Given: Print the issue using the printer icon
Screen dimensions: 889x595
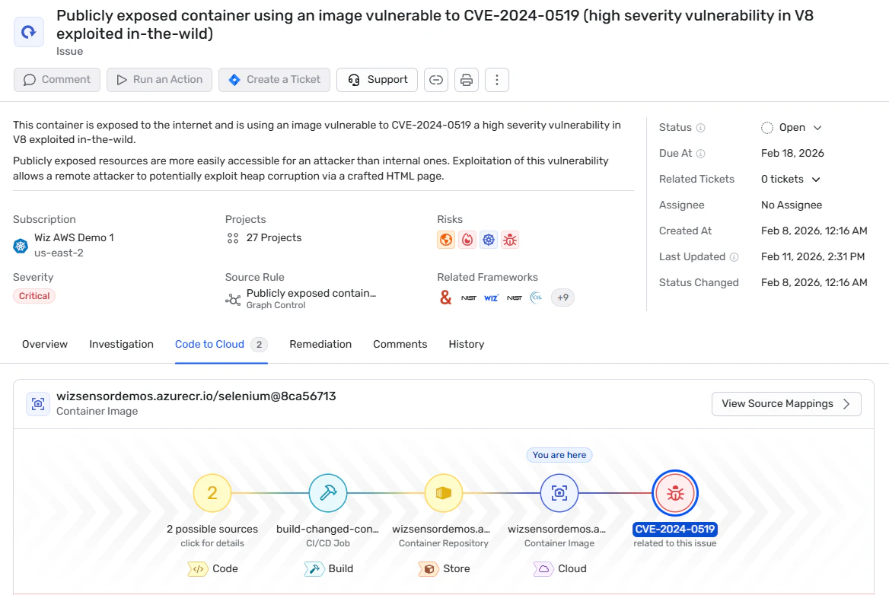Looking at the screenshot, I should pyautogui.click(x=467, y=80).
